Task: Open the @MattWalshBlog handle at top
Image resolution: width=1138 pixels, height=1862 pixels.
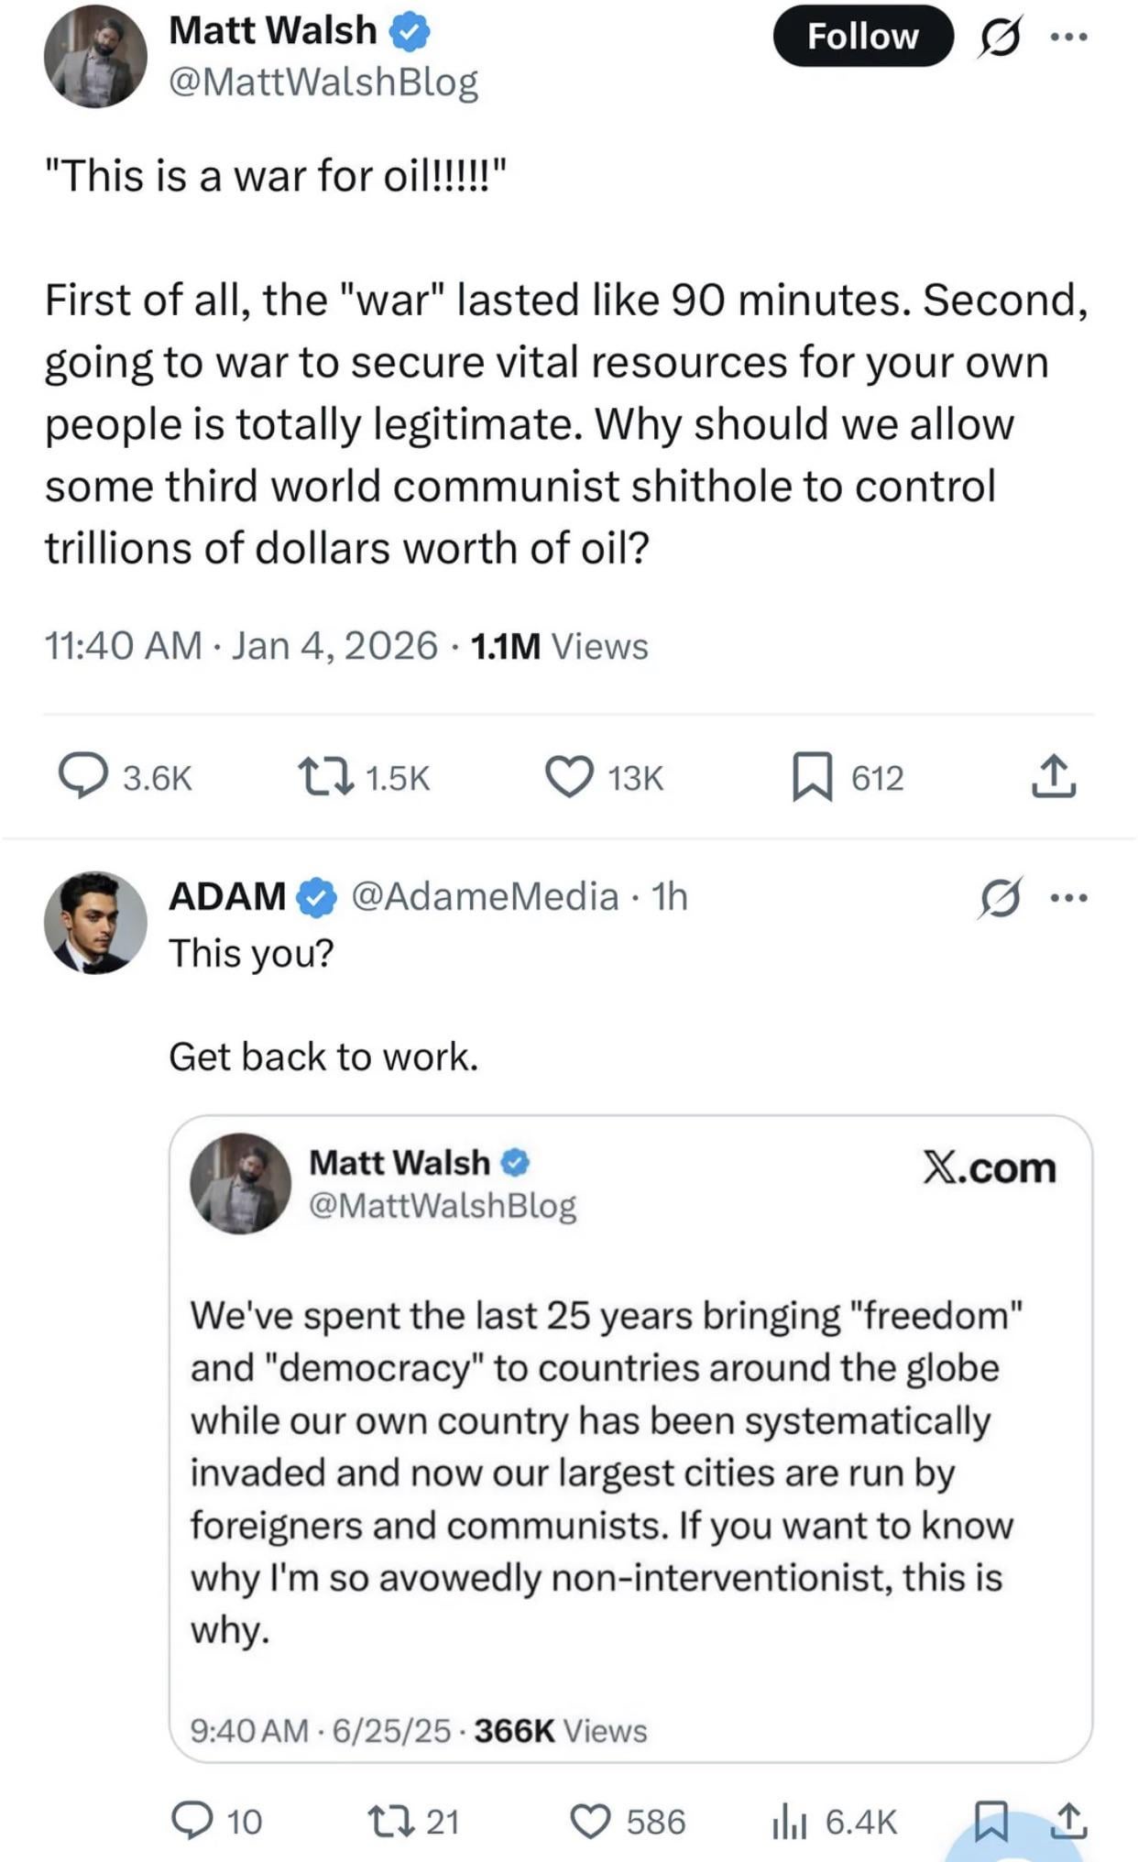Action: (x=323, y=82)
